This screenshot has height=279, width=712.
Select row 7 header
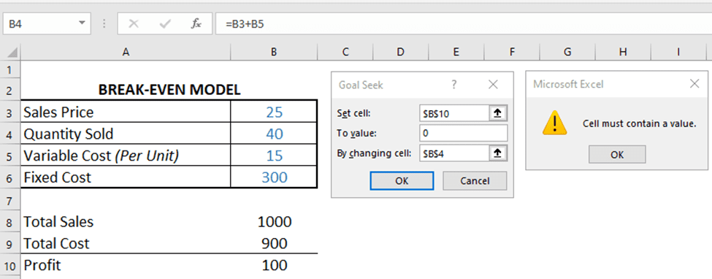pos(10,199)
